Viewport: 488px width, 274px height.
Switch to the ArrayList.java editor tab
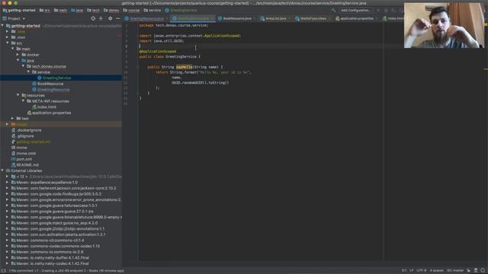(x=275, y=18)
